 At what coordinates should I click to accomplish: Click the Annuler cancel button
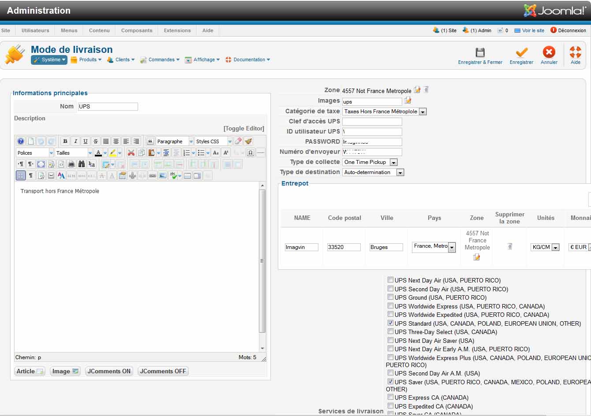click(549, 56)
